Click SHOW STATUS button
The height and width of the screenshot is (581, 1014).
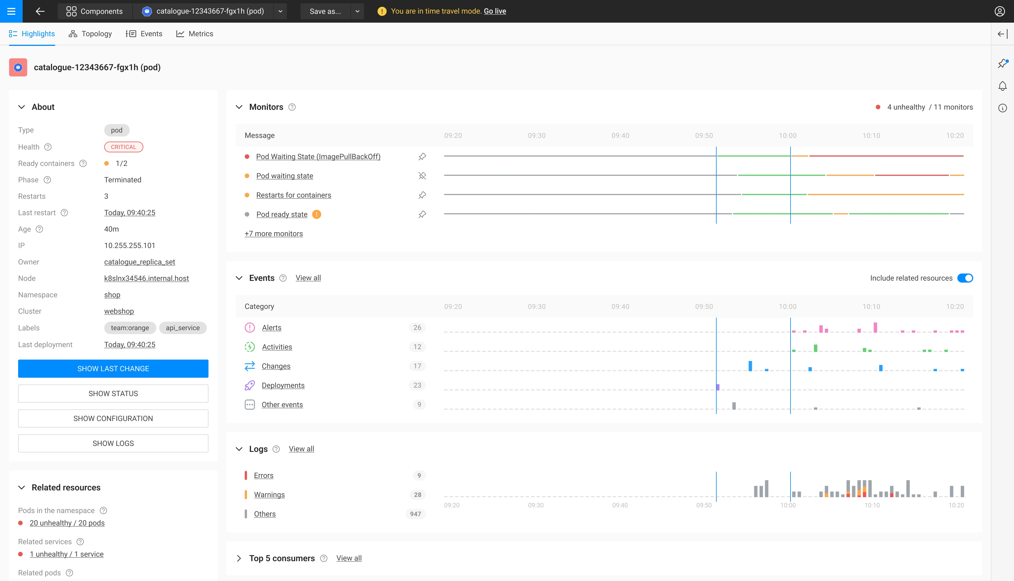[113, 394]
